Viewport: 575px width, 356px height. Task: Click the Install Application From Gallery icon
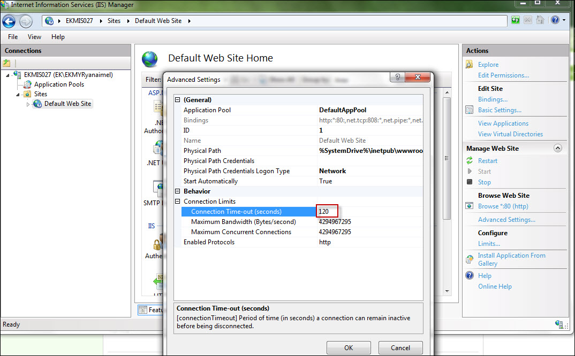click(470, 259)
